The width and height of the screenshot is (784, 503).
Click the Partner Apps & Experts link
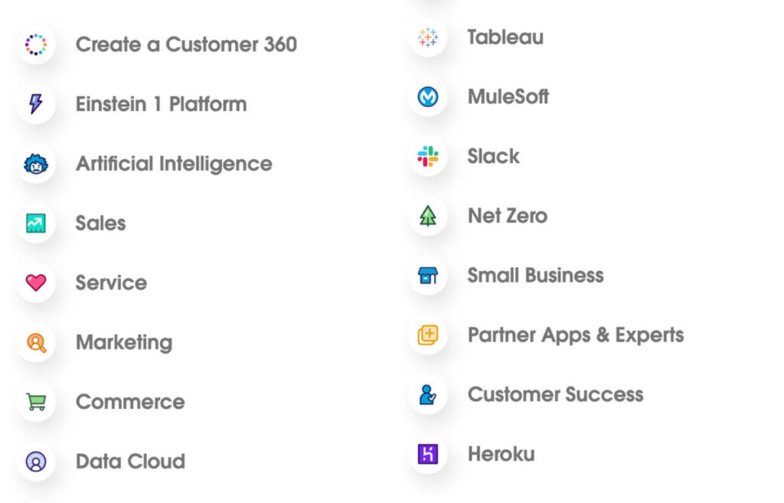tap(576, 335)
